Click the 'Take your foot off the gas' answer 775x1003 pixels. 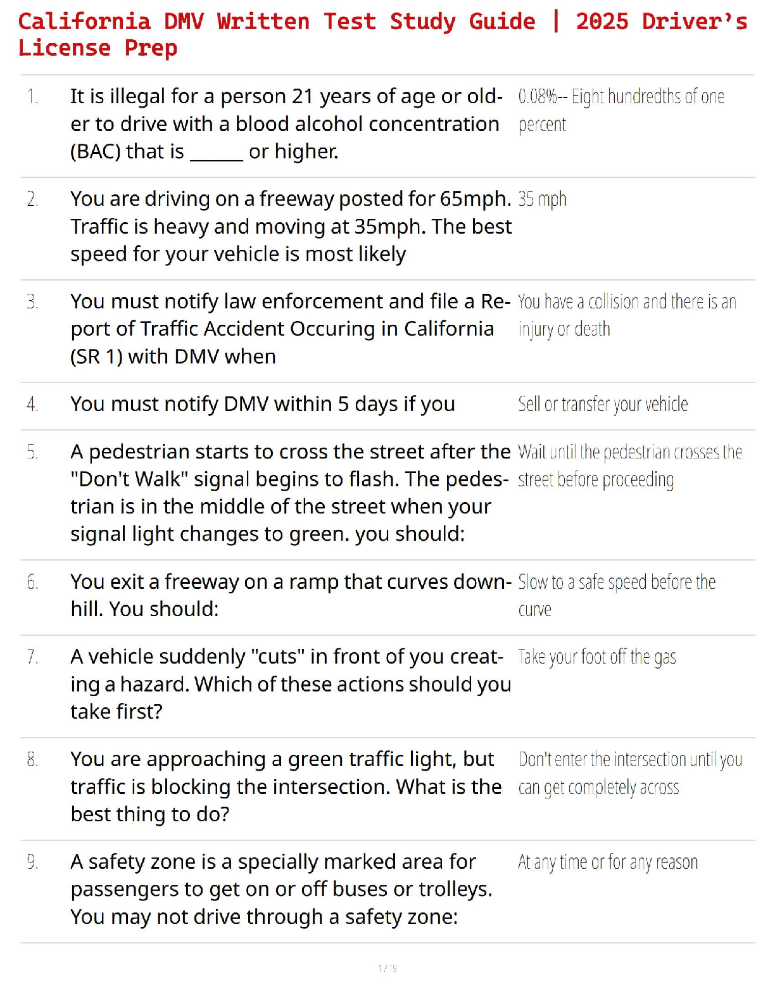pos(596,657)
